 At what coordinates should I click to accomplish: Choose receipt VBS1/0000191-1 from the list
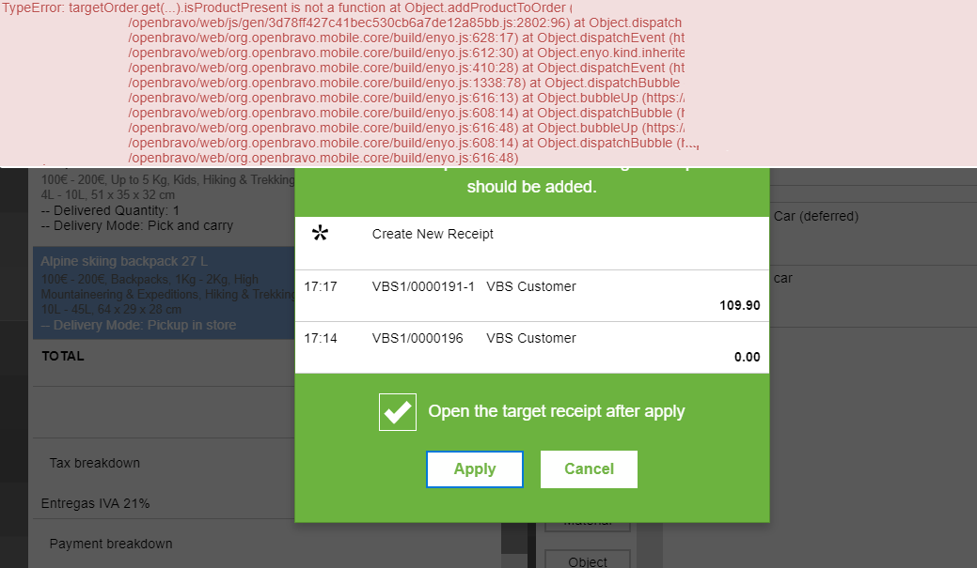(423, 286)
